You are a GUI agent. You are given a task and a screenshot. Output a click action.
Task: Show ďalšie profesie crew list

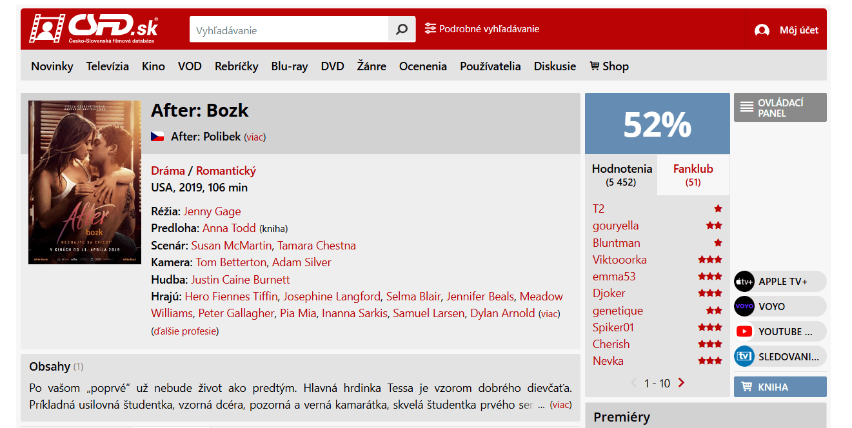tap(184, 331)
